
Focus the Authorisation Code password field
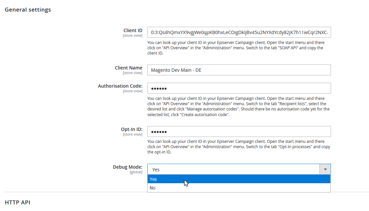coord(239,88)
